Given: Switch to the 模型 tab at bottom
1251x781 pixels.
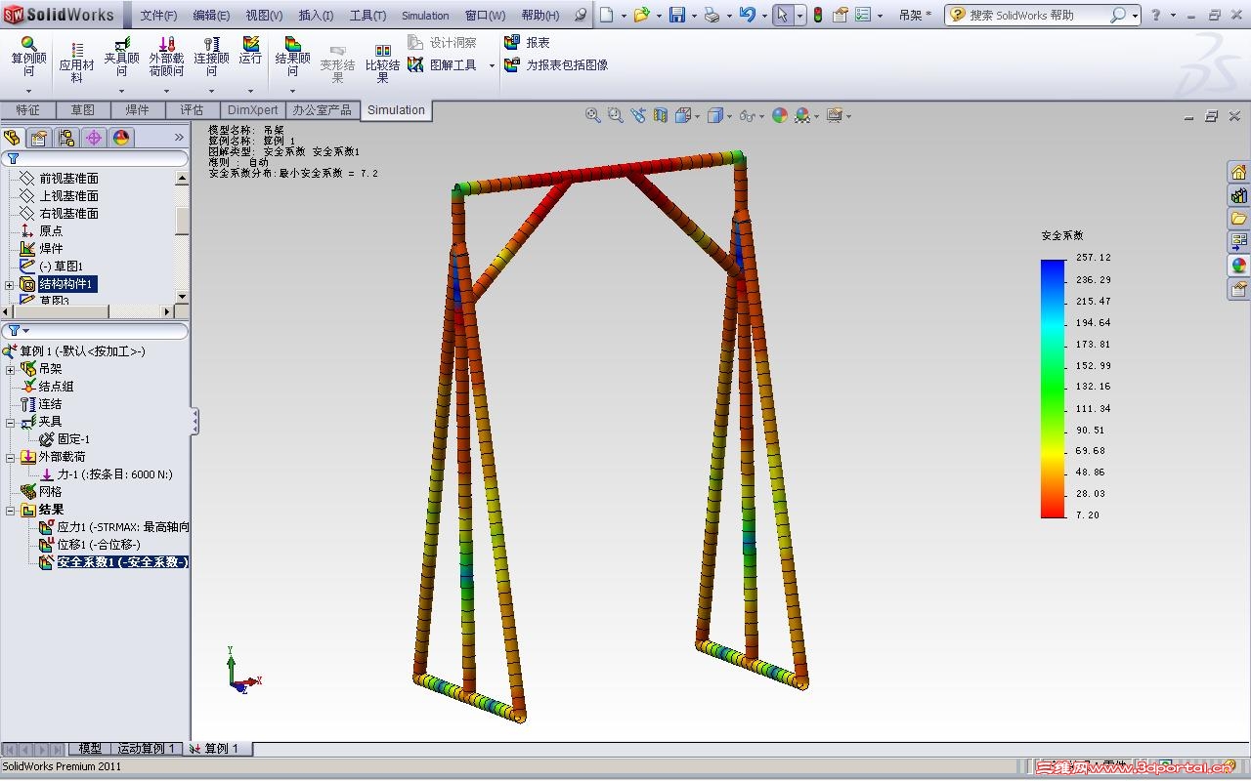Looking at the screenshot, I should coord(90,749).
